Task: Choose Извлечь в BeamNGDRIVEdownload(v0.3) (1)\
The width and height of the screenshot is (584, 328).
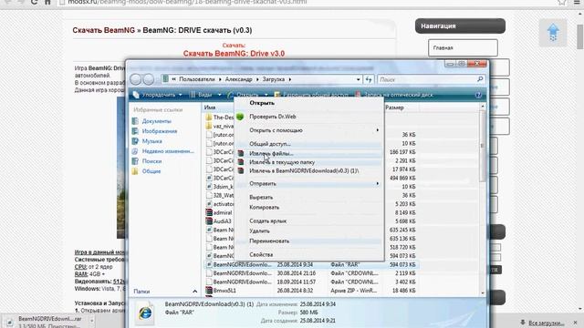Action: pyautogui.click(x=304, y=171)
